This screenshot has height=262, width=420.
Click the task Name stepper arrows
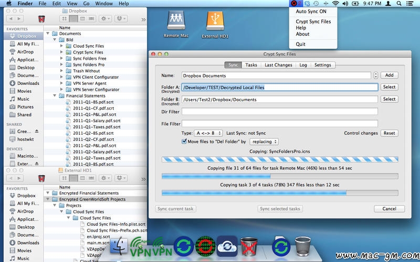375,75
